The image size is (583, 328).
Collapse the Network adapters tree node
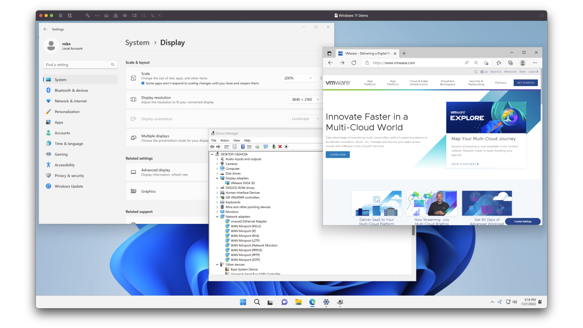coord(217,217)
